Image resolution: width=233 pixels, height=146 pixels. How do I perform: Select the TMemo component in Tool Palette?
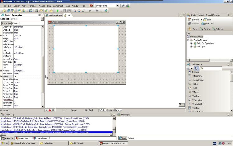pos(195,92)
